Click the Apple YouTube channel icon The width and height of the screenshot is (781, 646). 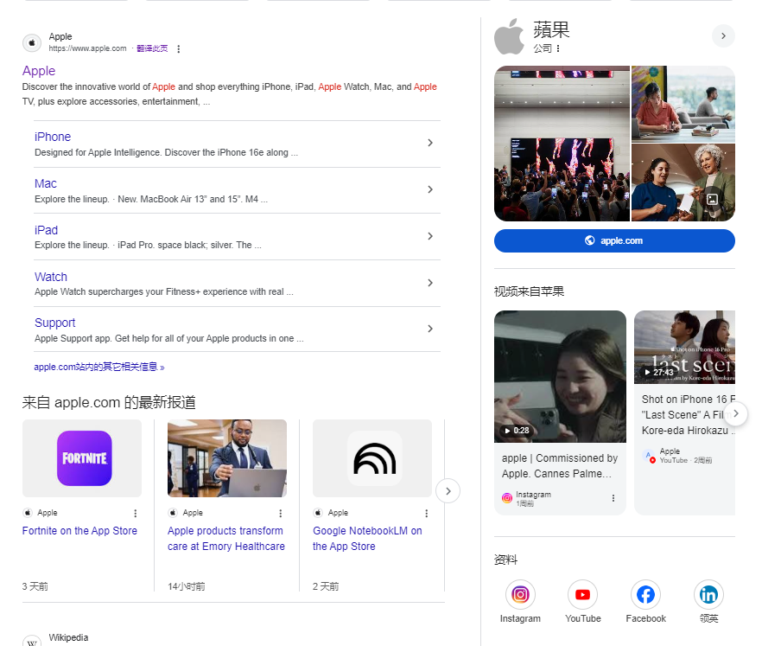649,456
